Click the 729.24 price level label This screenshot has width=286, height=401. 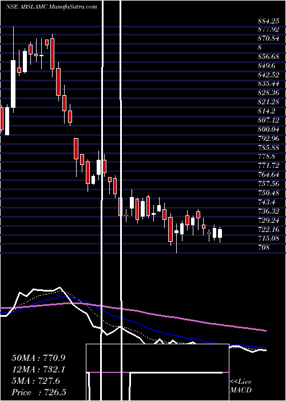tap(268, 219)
